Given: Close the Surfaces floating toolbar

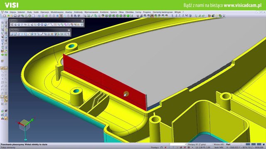Looking at the screenshot, I should 69,30.
